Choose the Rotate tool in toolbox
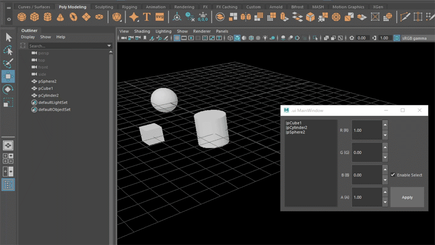Viewport: 435px width, 245px height. pyautogui.click(x=8, y=89)
